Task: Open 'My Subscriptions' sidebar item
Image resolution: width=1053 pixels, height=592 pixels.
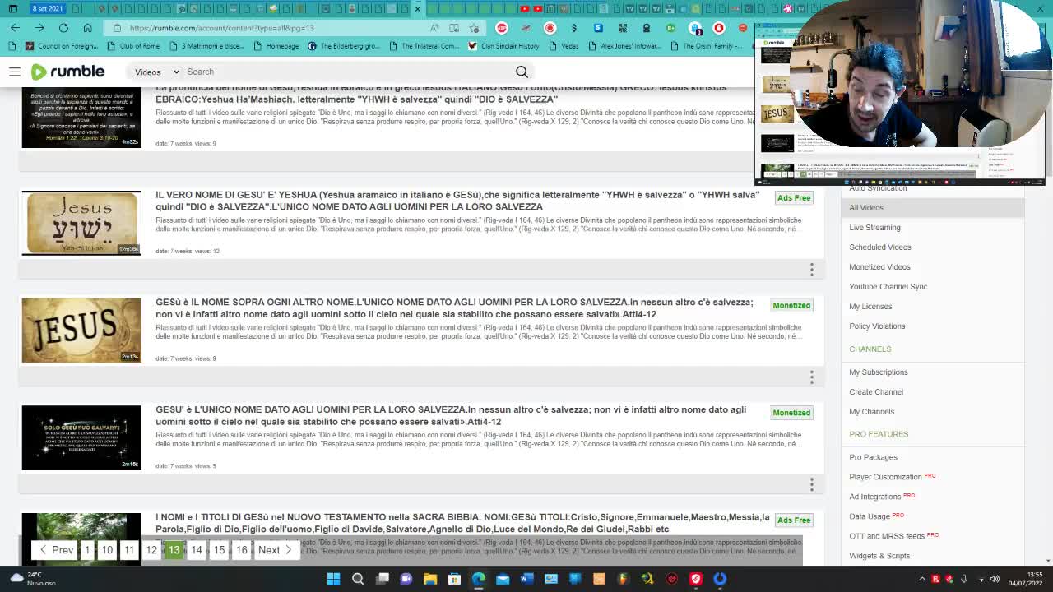Action: [879, 372]
